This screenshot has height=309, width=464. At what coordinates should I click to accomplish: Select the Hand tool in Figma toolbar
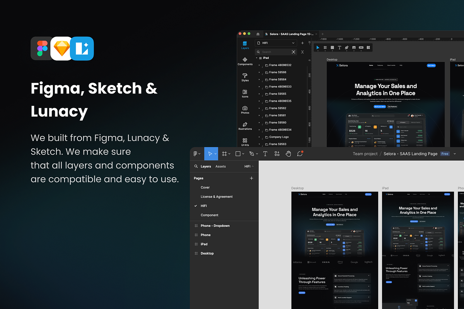(x=288, y=154)
